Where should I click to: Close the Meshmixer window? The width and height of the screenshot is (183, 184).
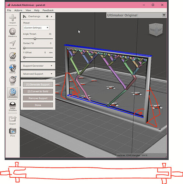point(162,5)
